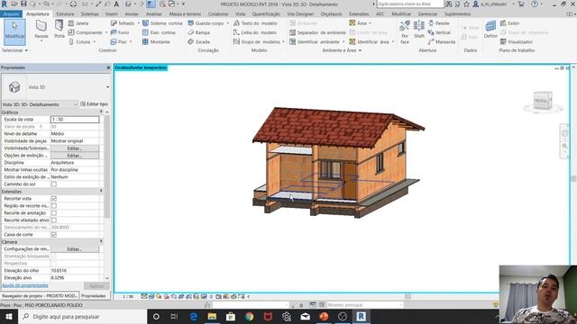Image resolution: width=577 pixels, height=324 pixels.
Task: Open File Explorer from the taskbar
Action: pyautogui.click(x=212, y=316)
